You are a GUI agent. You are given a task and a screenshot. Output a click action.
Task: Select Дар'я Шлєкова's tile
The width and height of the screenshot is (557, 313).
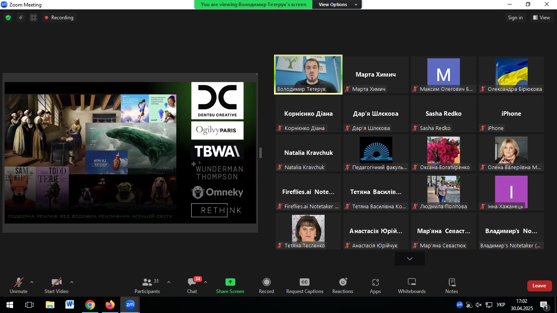point(376,114)
